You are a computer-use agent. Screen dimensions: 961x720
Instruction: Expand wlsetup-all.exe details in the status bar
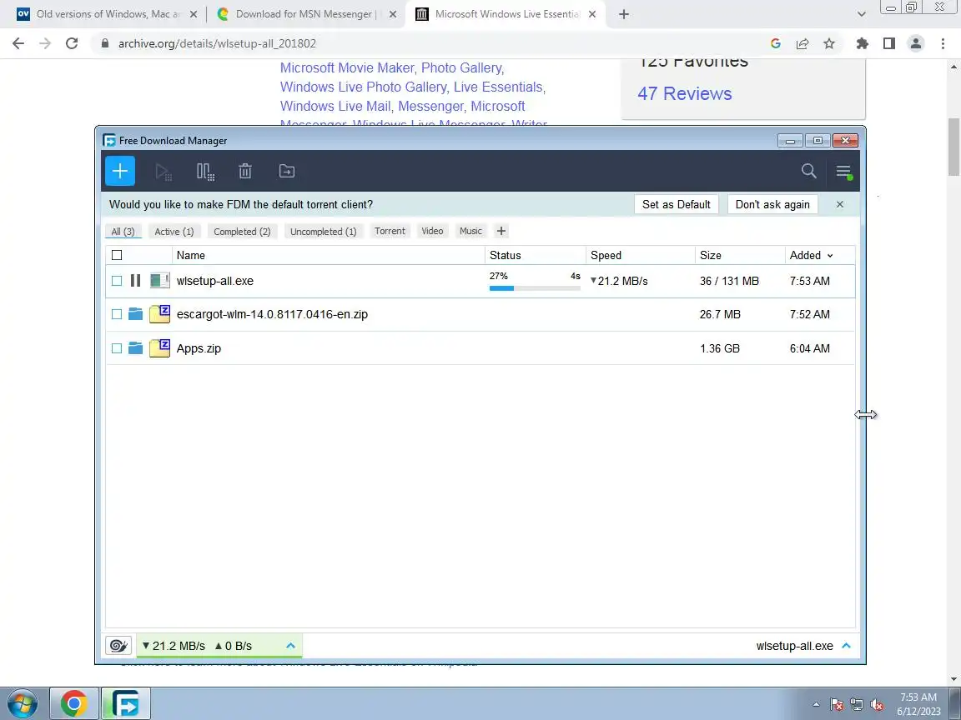tap(847, 645)
